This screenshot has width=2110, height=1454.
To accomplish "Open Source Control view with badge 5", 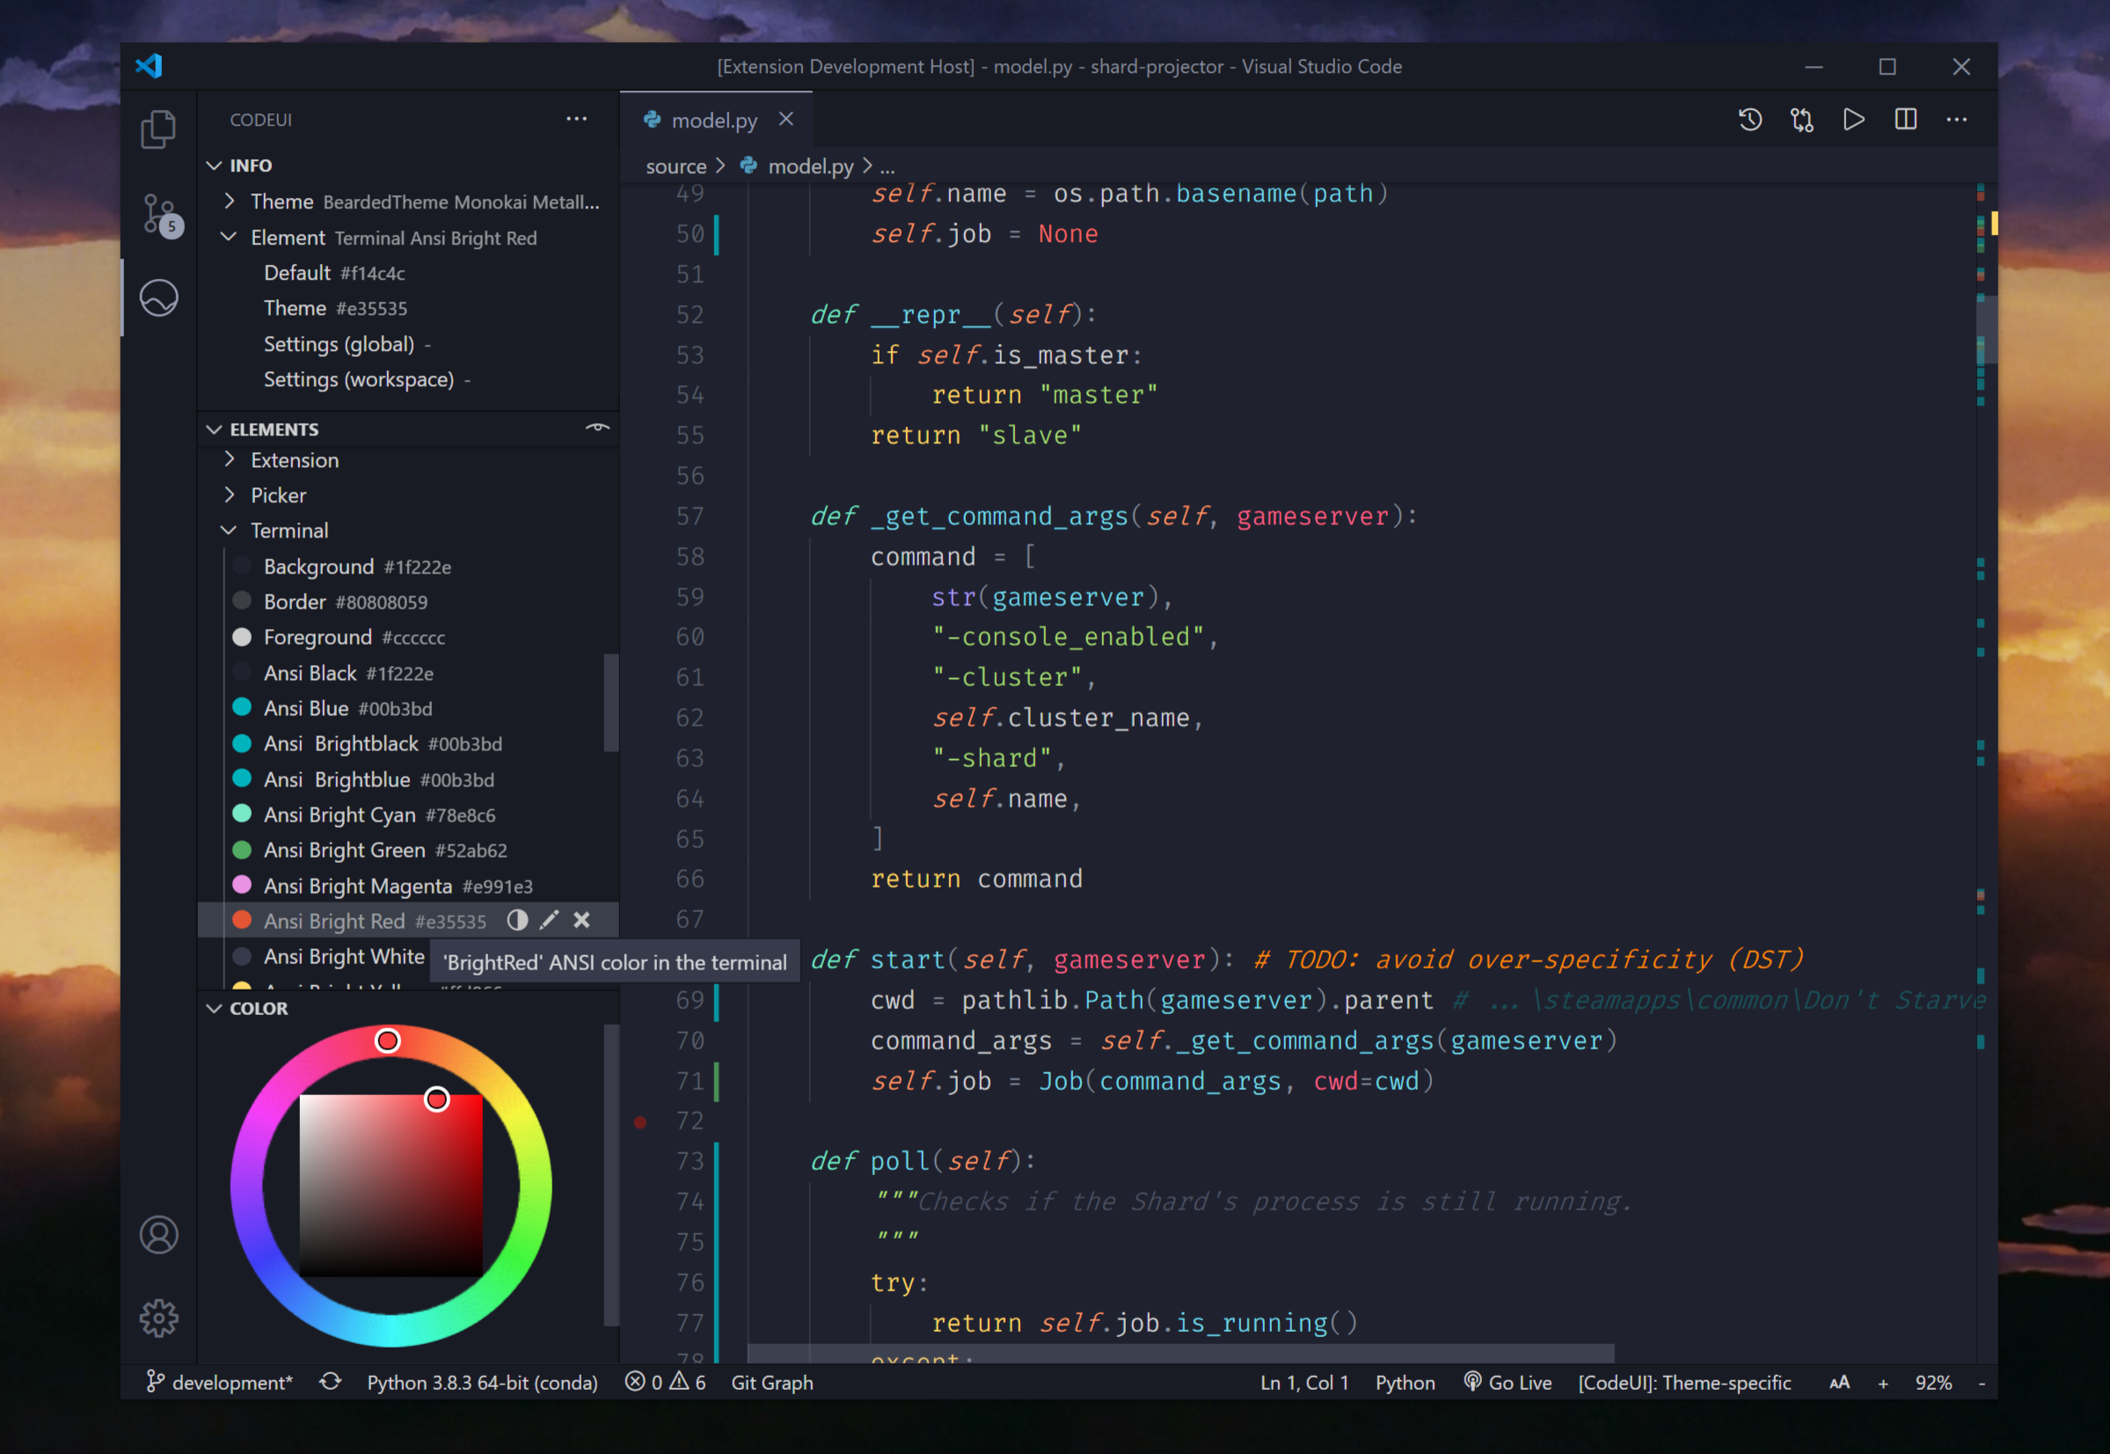I will 160,214.
